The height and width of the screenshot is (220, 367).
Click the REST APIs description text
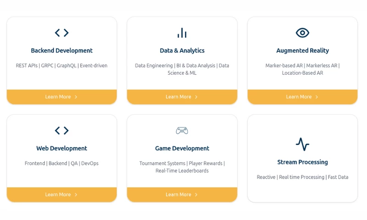[61, 66]
